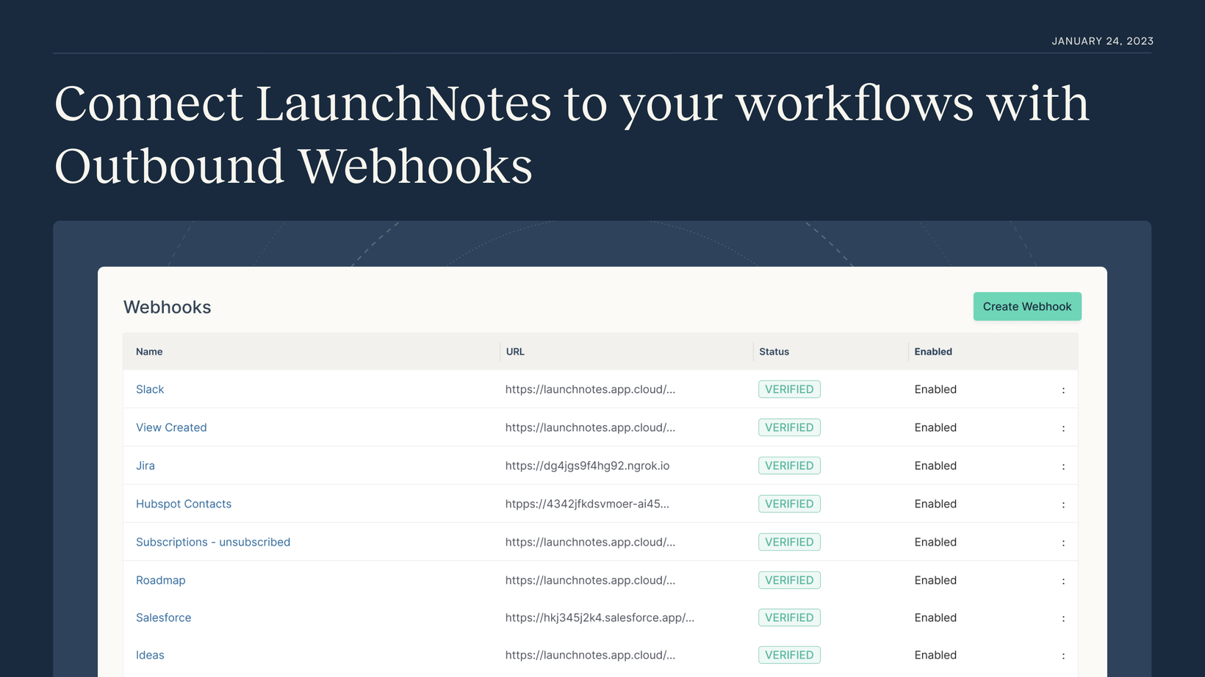Image resolution: width=1205 pixels, height=677 pixels.
Task: Click Enabled value in Subscriptions - unsubscribed row
Action: point(935,542)
